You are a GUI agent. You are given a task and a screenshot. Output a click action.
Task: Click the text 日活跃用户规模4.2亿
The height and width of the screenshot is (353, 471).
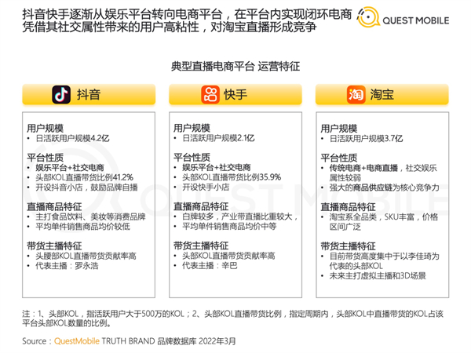(72, 138)
